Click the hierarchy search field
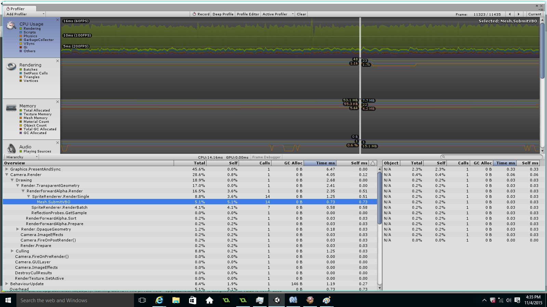This screenshot has width=547, height=307. tap(492, 157)
